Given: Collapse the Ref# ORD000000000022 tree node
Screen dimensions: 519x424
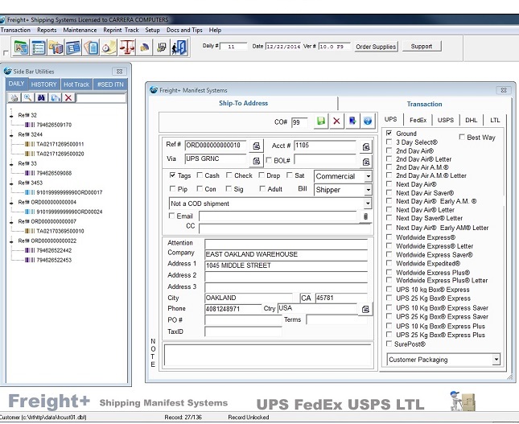Looking at the screenshot, I should 11,241.
